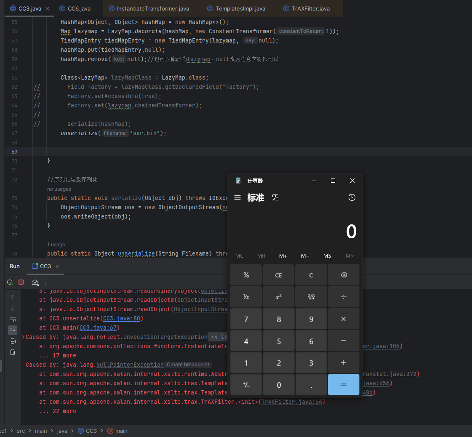Toggle Calculator keep-on-top mode icon
The image size is (472, 437).
click(x=275, y=198)
